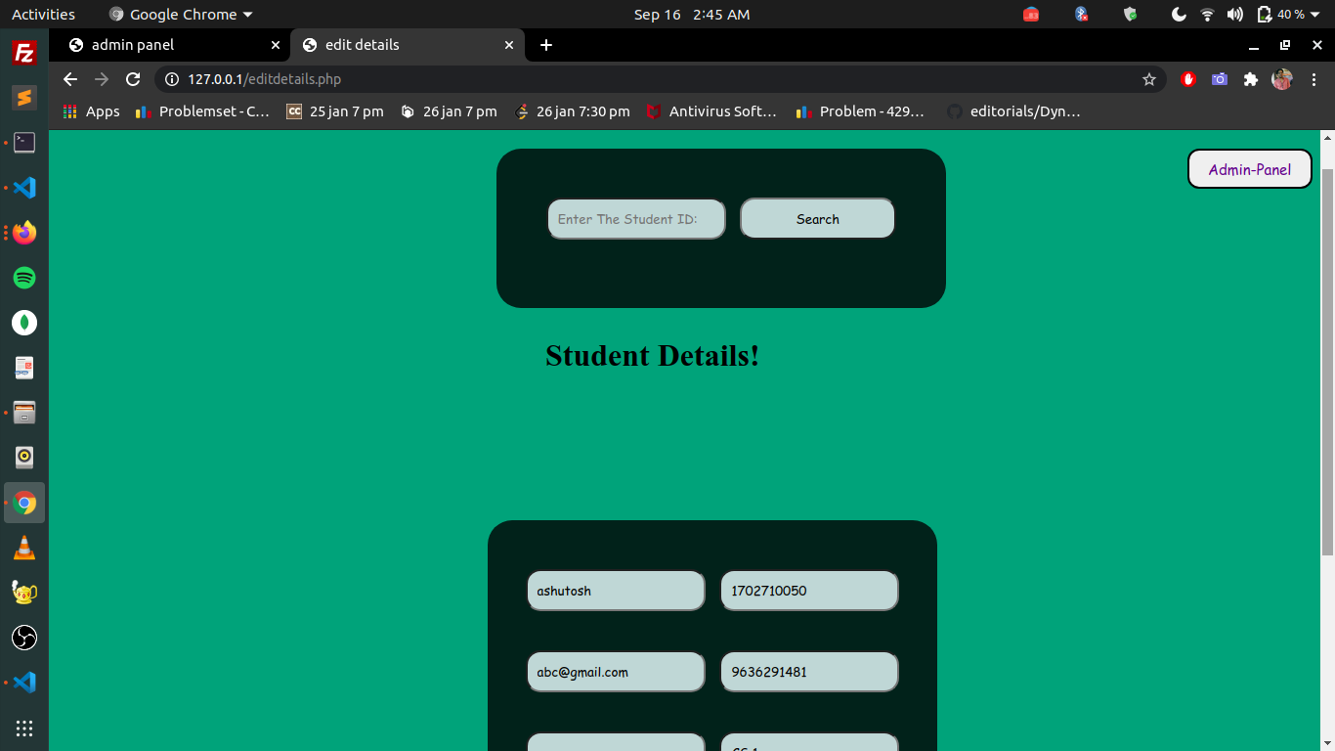Open Chrome three-dot menu

click(1314, 79)
